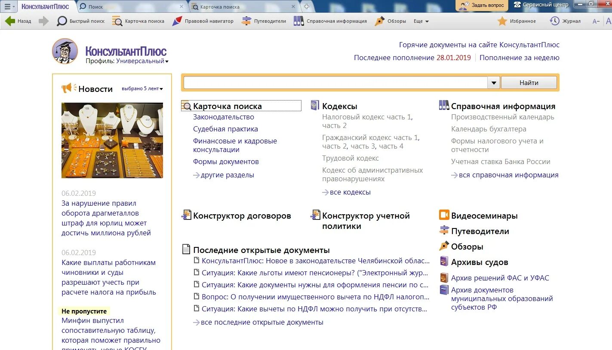This screenshot has width=612, height=350.
Task: Open the Законодательство link
Action: (224, 117)
